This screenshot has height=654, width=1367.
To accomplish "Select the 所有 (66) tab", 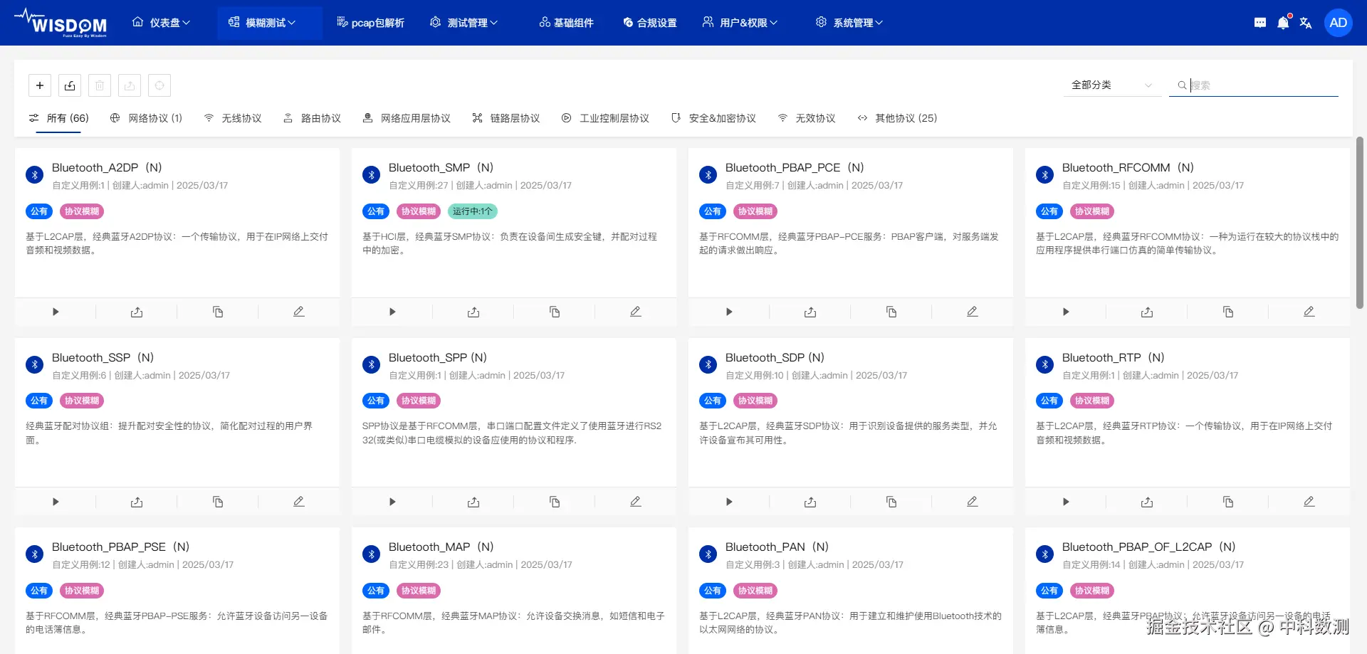I will click(58, 118).
